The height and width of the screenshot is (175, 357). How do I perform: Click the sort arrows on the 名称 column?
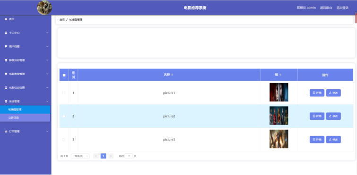pos(172,75)
